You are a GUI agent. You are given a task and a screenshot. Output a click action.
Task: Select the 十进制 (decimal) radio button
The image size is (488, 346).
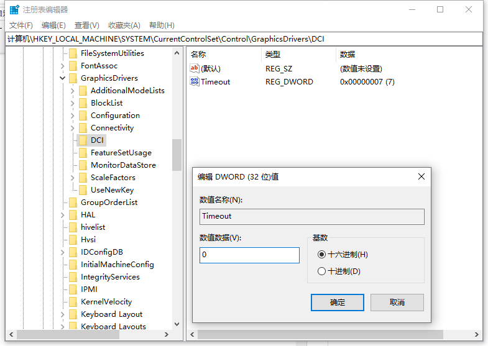click(x=321, y=271)
